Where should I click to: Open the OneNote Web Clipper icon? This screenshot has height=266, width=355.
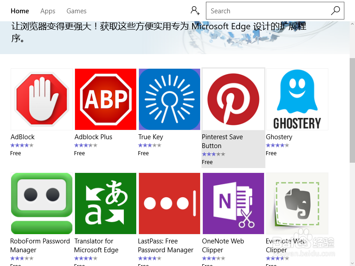[x=233, y=203]
